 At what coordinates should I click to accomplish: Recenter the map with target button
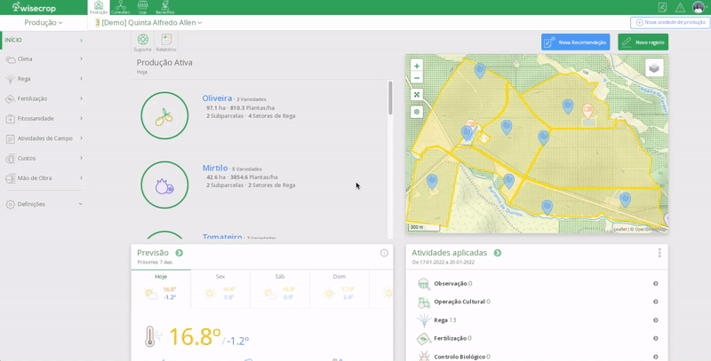[x=417, y=112]
